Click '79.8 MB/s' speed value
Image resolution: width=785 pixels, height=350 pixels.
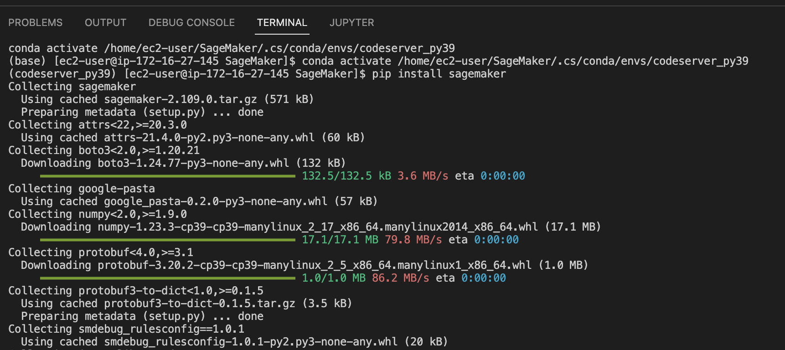pos(413,240)
